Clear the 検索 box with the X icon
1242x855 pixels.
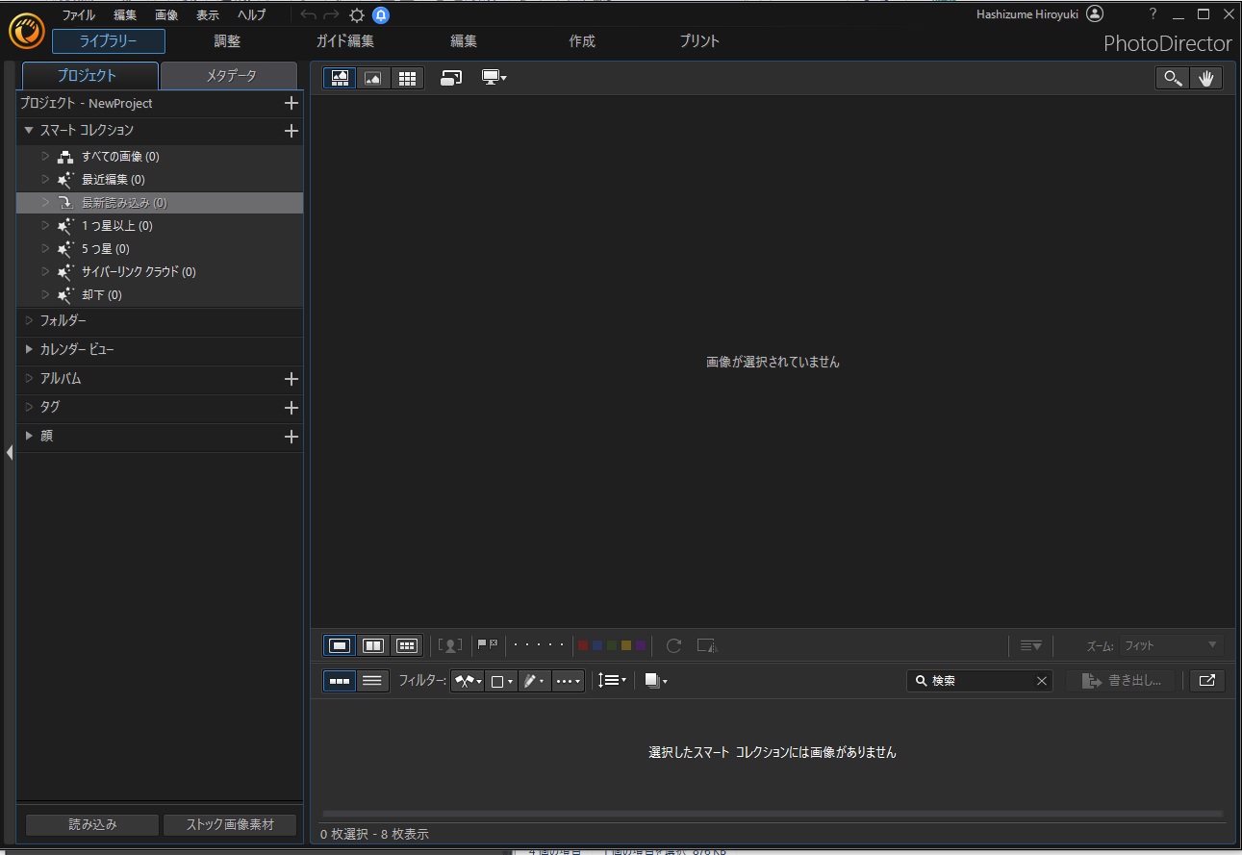pyautogui.click(x=1041, y=681)
